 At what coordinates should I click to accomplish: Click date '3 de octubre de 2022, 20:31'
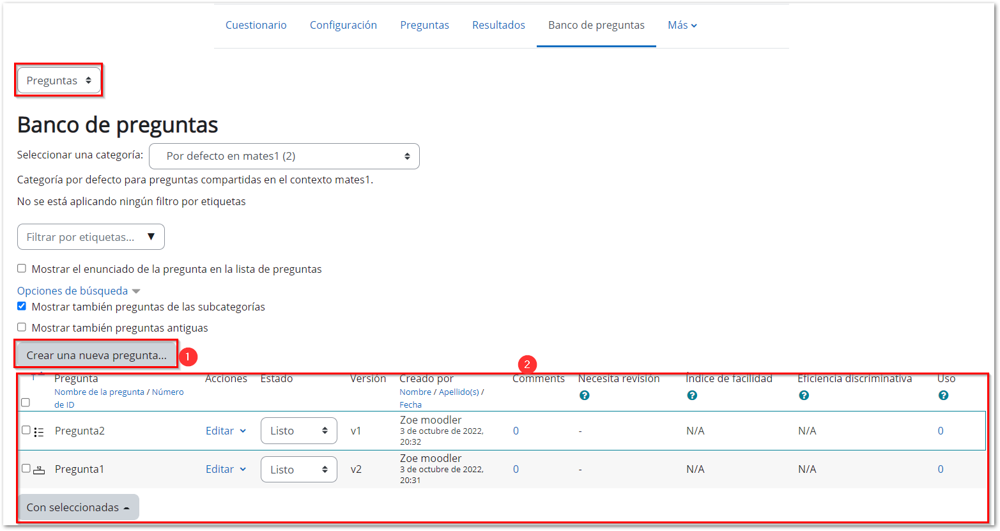(442, 475)
